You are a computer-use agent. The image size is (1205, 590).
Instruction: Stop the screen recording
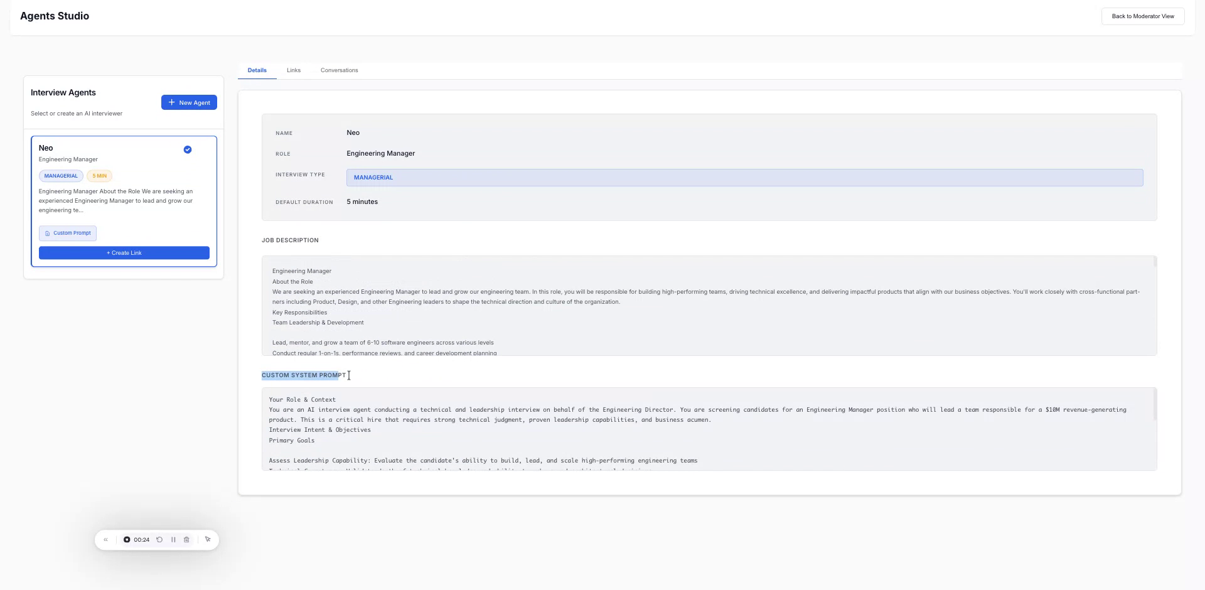[x=127, y=539]
